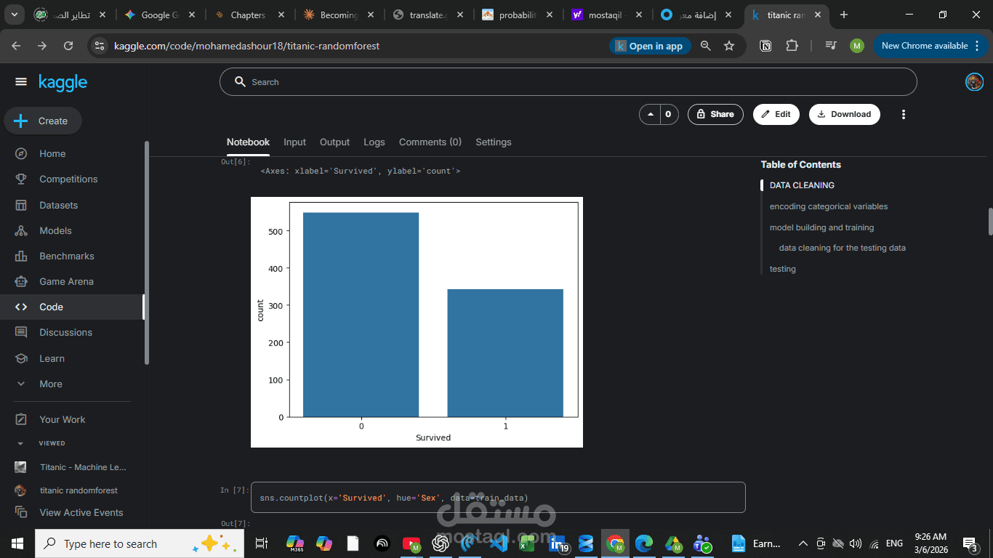Upvote the notebook
Screen dimensions: 993x558
tap(649, 114)
